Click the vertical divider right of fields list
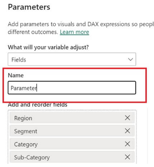The image size is (154, 167). [x=148, y=135]
